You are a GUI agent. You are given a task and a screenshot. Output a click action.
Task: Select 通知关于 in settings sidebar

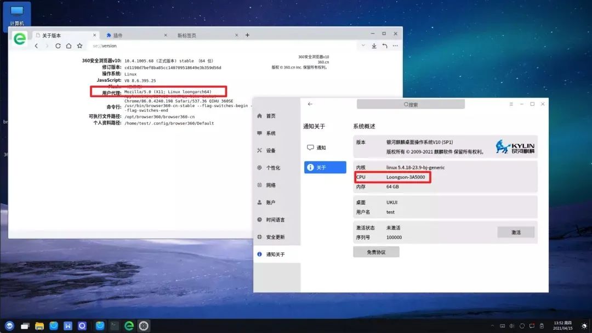tap(277, 255)
